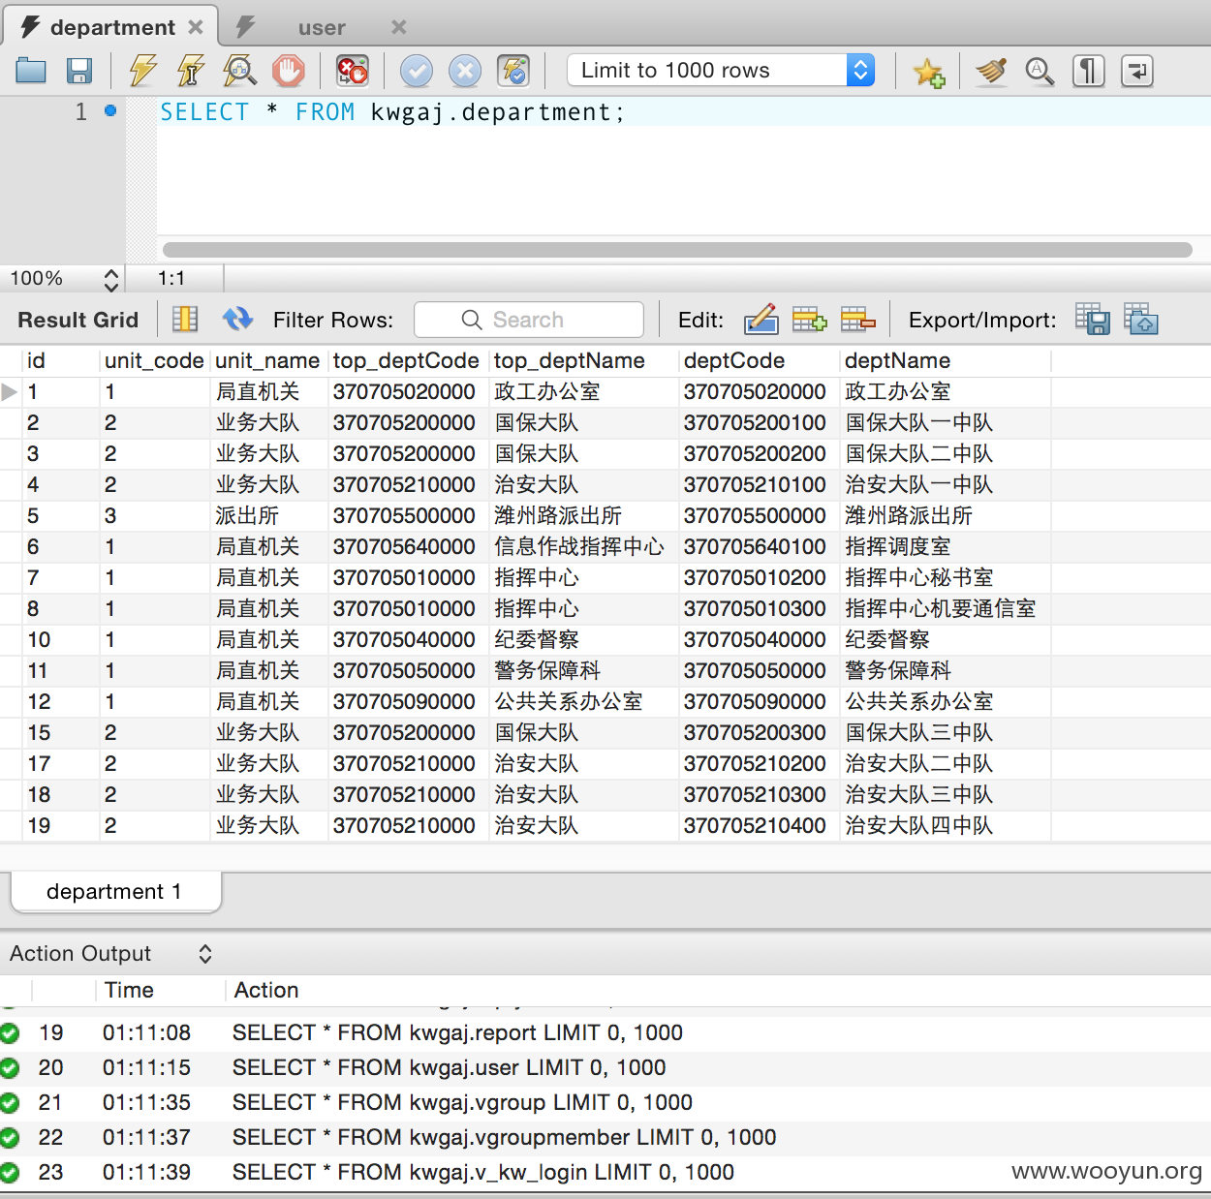Screen dimensions: 1211x1199
Task: Click the SQL editor horizontal scrollbar
Action: click(677, 250)
